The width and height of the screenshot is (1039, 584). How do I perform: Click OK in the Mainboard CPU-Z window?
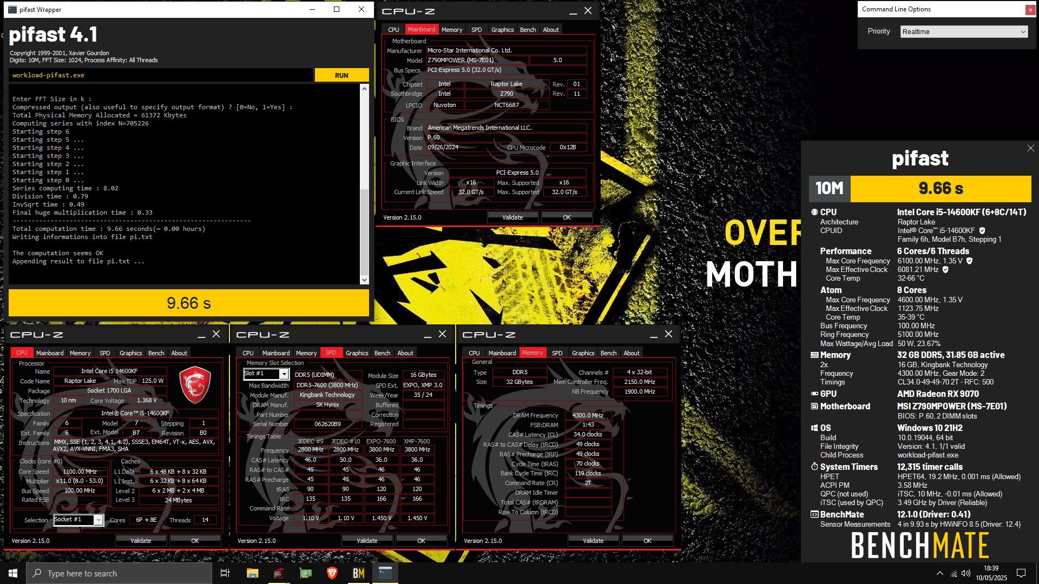pos(567,217)
